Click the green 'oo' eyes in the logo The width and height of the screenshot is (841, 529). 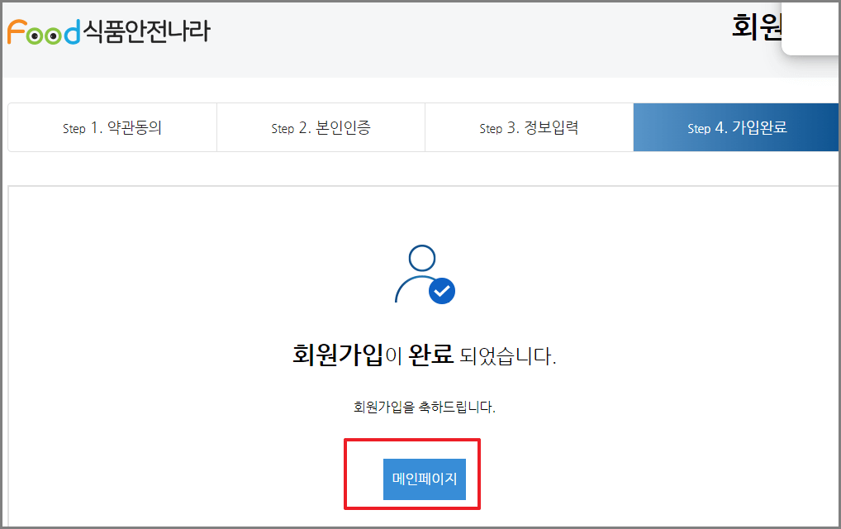tap(42, 35)
